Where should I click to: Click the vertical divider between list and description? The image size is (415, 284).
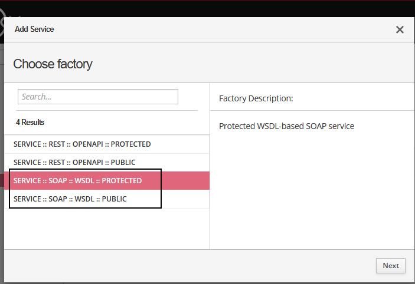click(x=210, y=177)
